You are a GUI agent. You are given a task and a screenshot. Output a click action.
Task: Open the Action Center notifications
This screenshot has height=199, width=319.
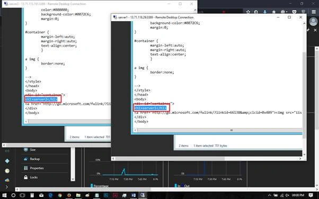(311, 195)
